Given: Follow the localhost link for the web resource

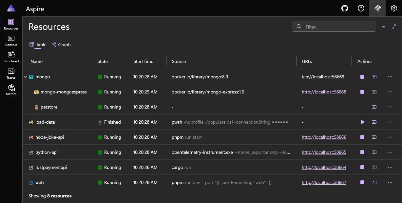Looking at the screenshot, I should pyautogui.click(x=324, y=182).
